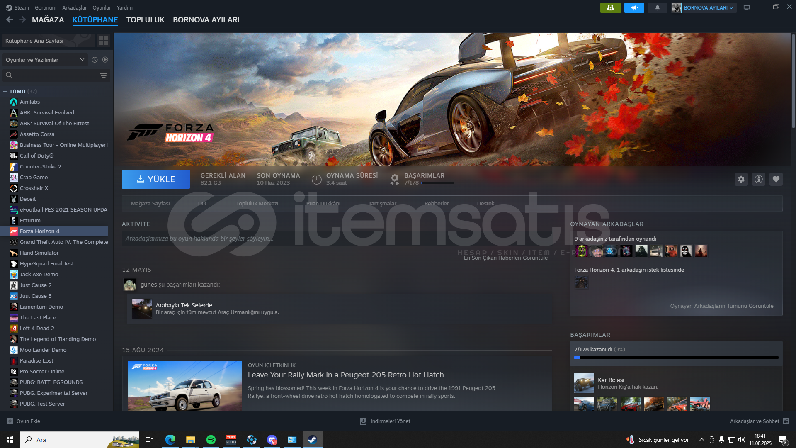Click the Aimlabs game icon
The image size is (796, 448).
(14, 102)
